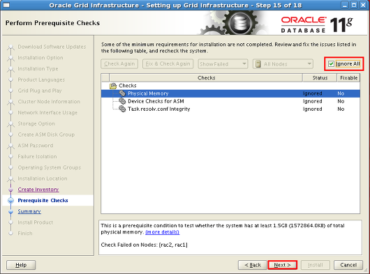Cancel the Grid Infrastructure installation
This screenshot has width=370, height=274.
[x=348, y=265]
